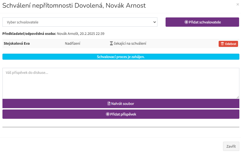Open the Vyber schvalovatele dropdown
Image resolution: width=241 pixels, height=152 pixels.
tap(80, 22)
